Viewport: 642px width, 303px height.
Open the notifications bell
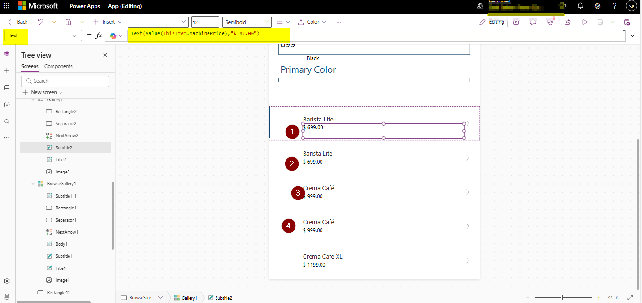[581, 6]
